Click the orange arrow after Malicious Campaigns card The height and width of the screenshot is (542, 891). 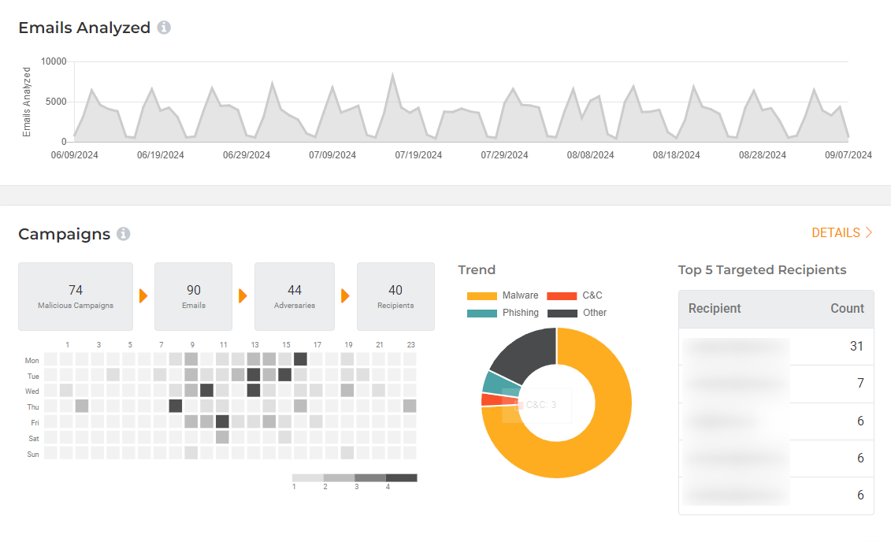143,296
